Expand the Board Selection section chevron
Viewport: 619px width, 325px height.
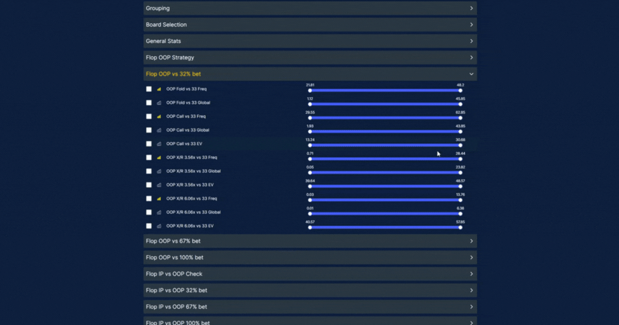471,25
